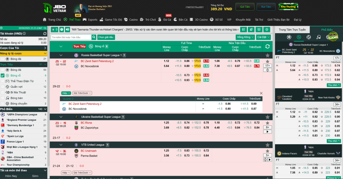Viewport: 343px width, 179px height.
Task: Click the JBO Vietnam logo
Action: [x=55, y=8]
